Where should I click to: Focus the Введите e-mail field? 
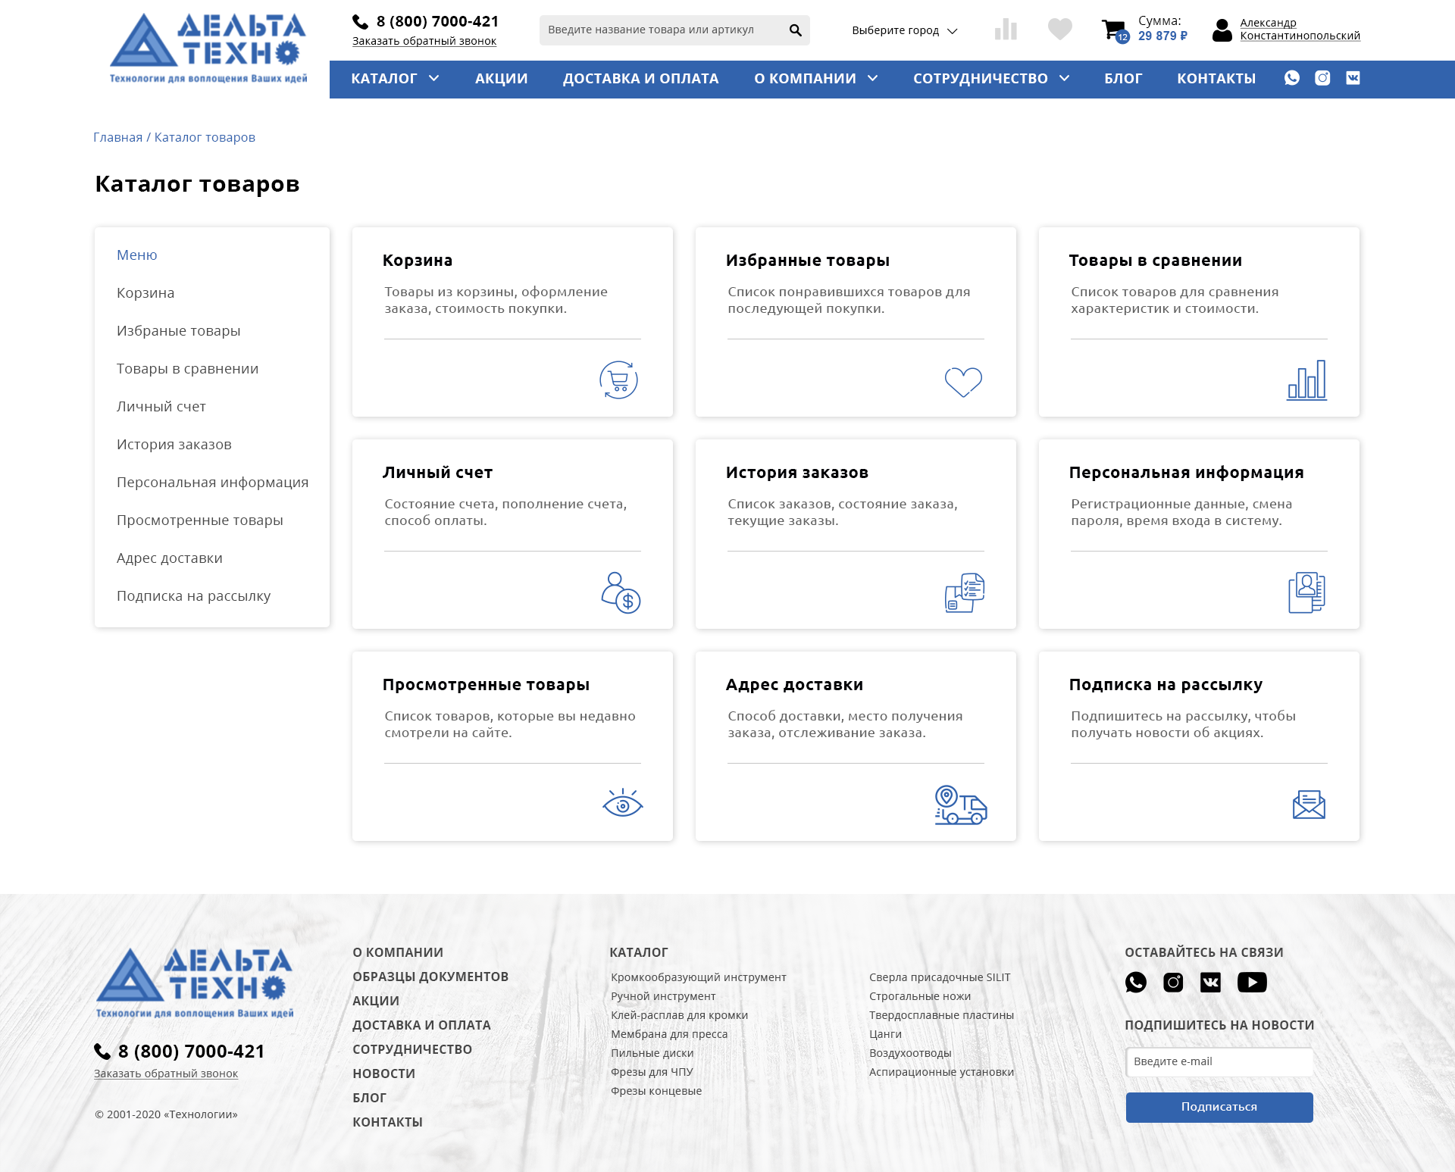[x=1219, y=1062]
